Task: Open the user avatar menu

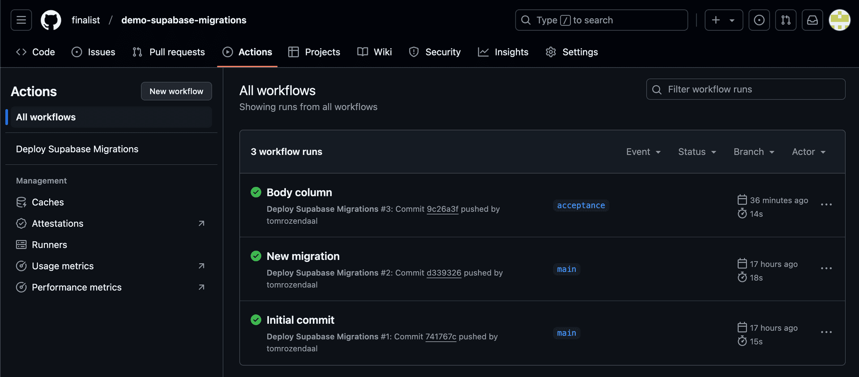Action: pyautogui.click(x=839, y=20)
